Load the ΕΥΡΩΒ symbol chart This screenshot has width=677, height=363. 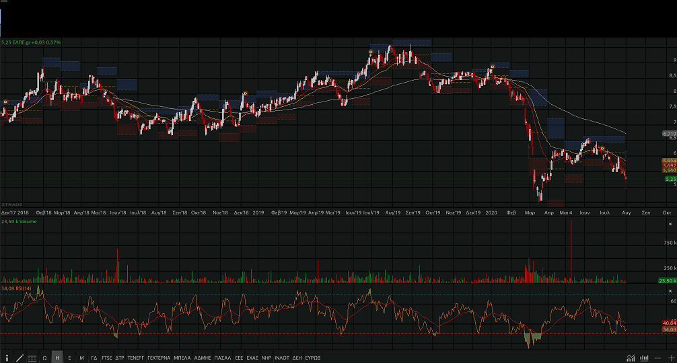click(313, 358)
